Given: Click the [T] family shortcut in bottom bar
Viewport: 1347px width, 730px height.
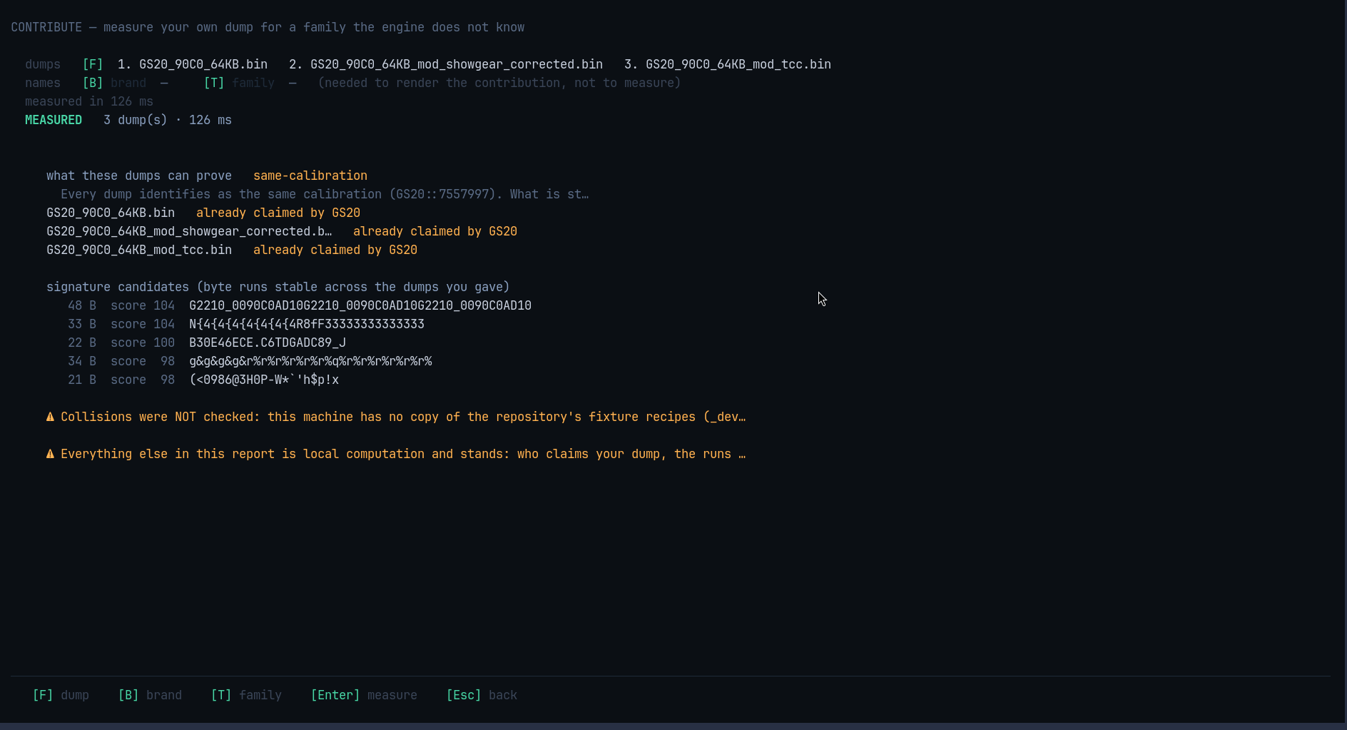Looking at the screenshot, I should coord(246,695).
